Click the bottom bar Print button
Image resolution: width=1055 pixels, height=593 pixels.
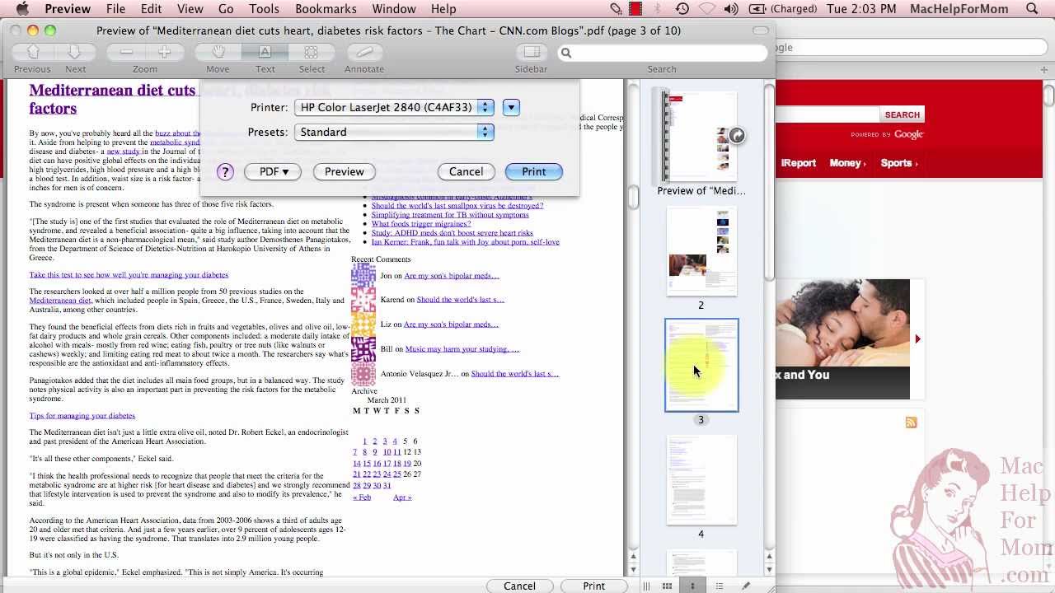[593, 586]
